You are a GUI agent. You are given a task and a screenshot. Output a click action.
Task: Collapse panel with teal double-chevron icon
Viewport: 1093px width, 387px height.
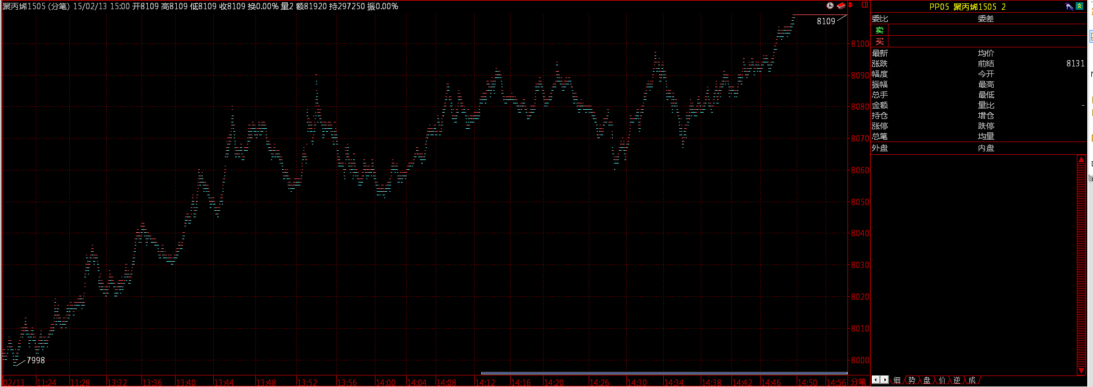[x=1079, y=6]
